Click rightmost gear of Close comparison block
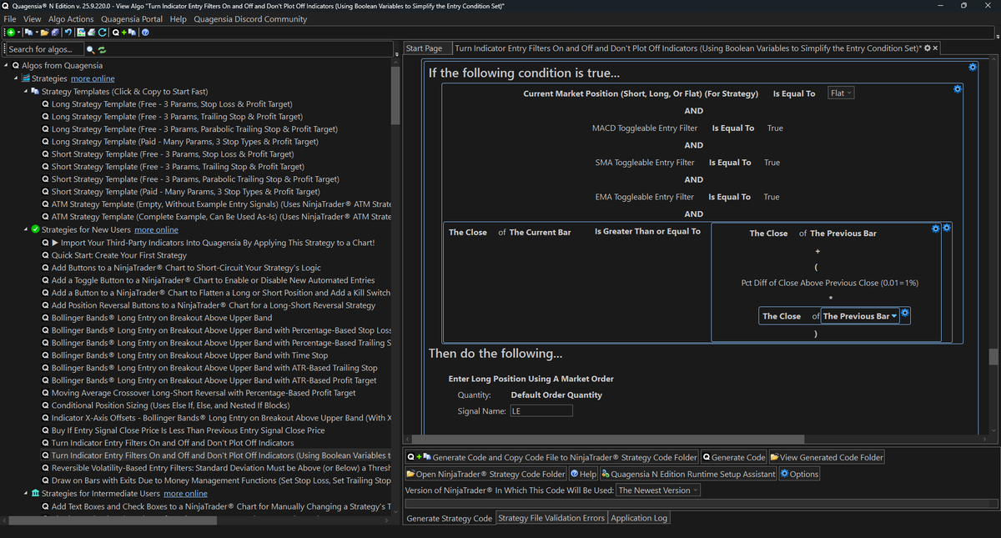 [947, 228]
